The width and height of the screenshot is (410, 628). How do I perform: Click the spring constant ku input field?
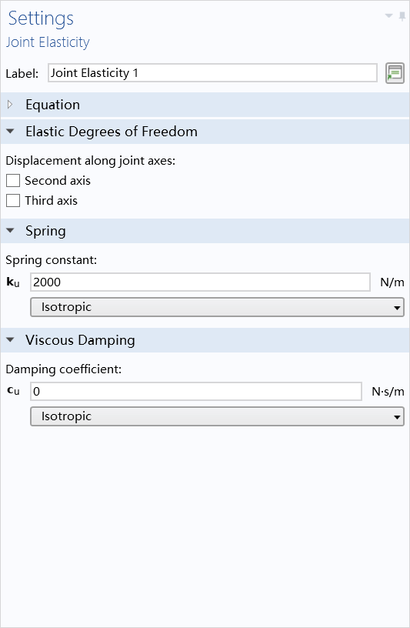coord(200,282)
